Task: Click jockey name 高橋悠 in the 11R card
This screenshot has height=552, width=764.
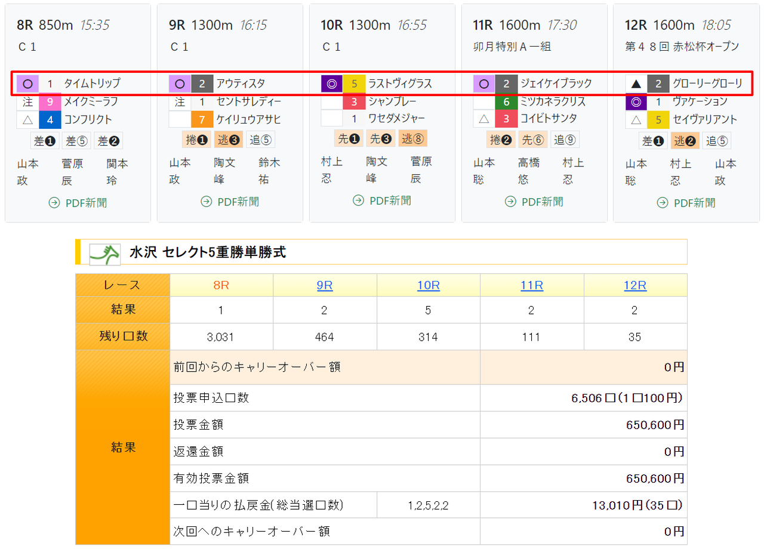Action: click(529, 171)
